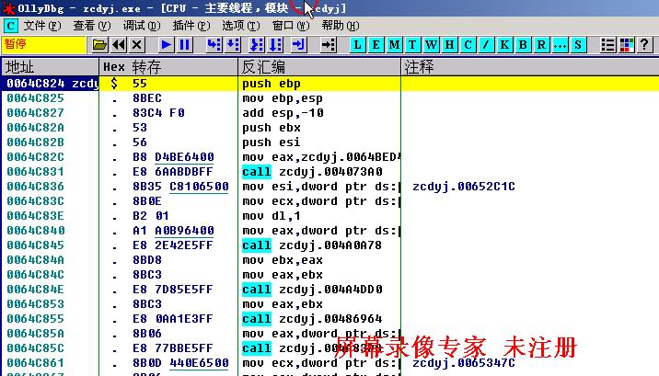This screenshot has width=659, height=376.
Task: Select mov dl,1 instruction
Action: coord(272,216)
